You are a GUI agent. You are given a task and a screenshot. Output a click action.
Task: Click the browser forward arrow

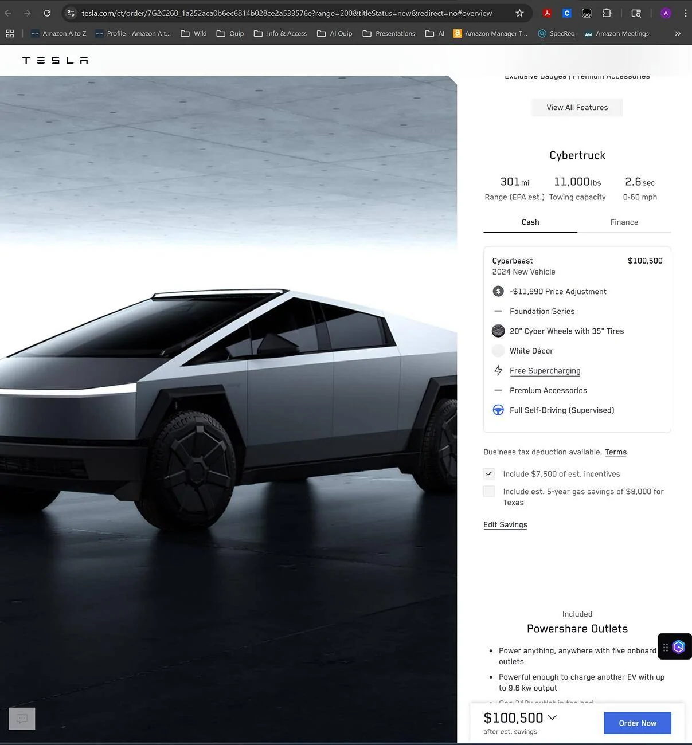point(27,13)
